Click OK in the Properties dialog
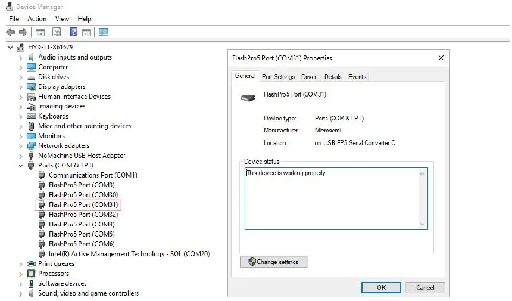 coord(381,287)
